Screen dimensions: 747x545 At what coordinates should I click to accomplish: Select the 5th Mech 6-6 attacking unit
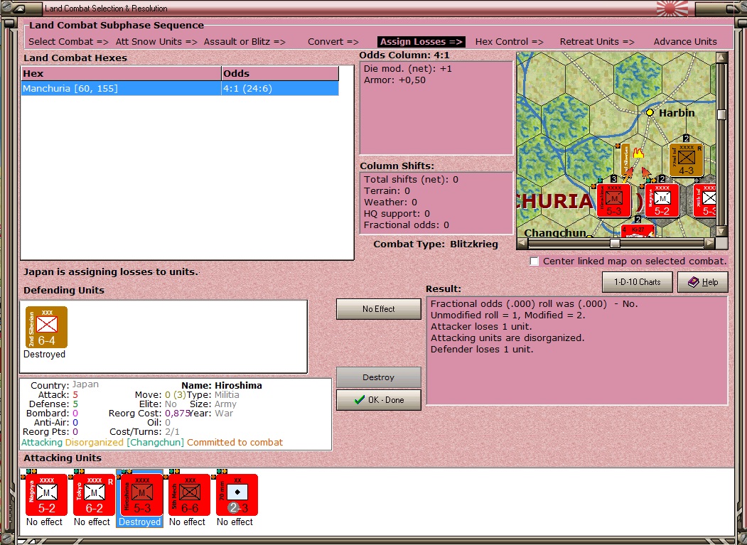189,495
